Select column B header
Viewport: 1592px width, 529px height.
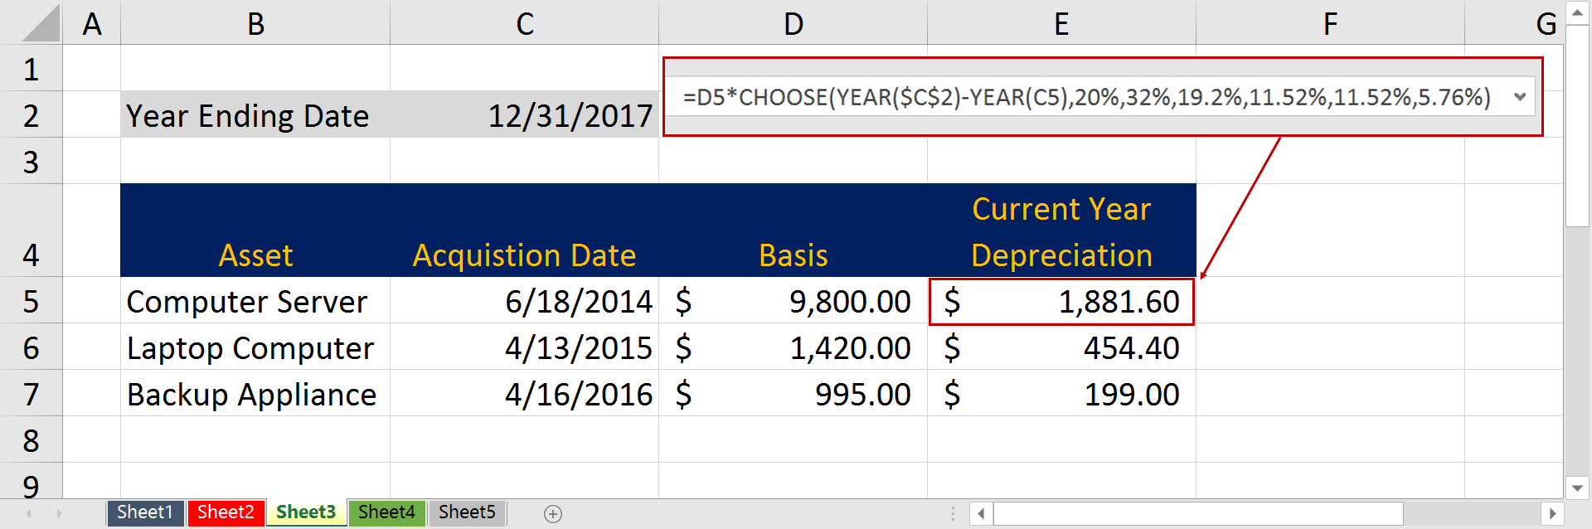point(255,23)
